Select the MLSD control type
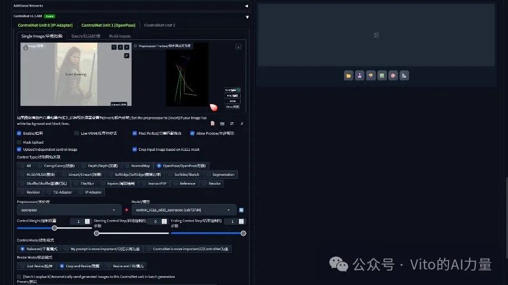The image size is (508, 285). tap(38, 175)
